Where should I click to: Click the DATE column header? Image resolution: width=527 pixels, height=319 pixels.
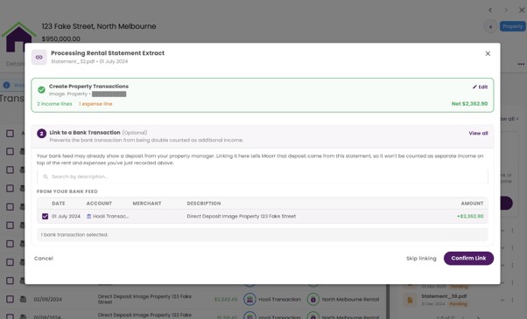[x=59, y=204]
